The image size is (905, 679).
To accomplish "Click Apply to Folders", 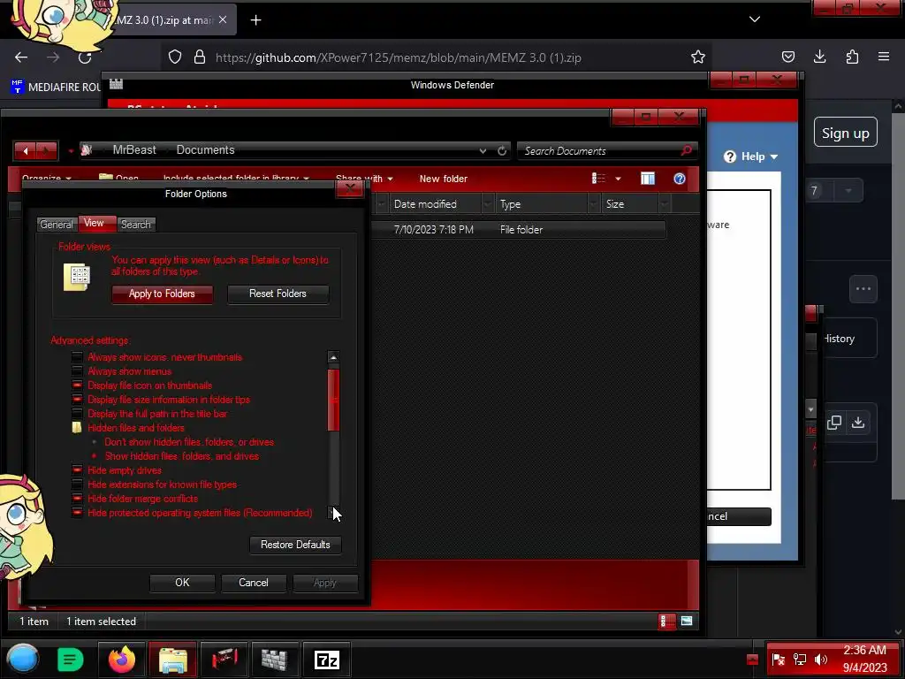I will pyautogui.click(x=163, y=294).
